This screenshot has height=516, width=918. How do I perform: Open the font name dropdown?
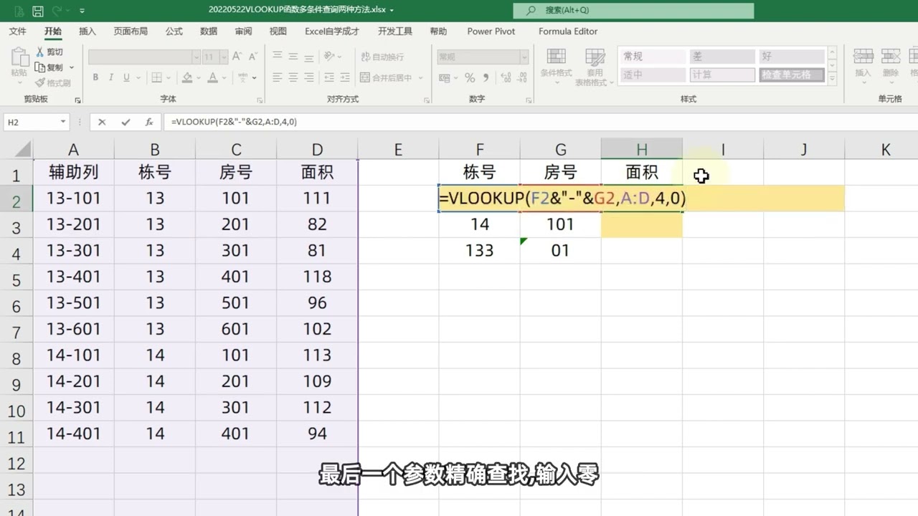pyautogui.click(x=197, y=57)
